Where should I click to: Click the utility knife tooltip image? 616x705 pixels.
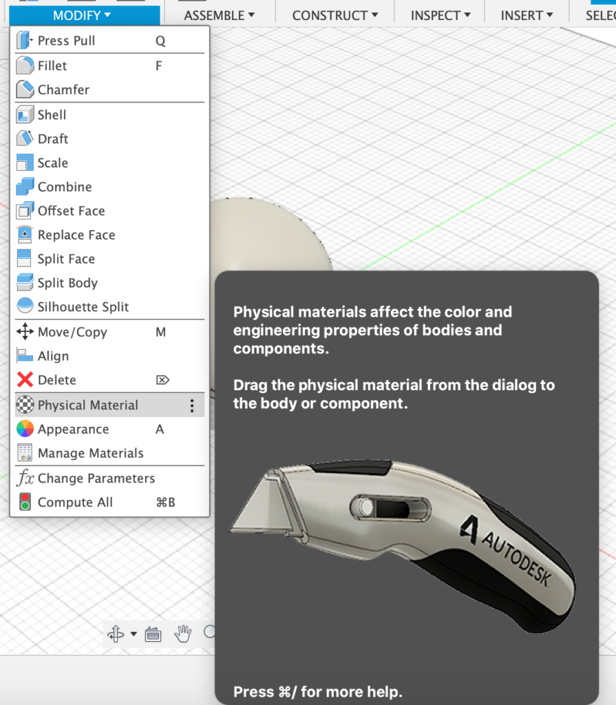403,544
